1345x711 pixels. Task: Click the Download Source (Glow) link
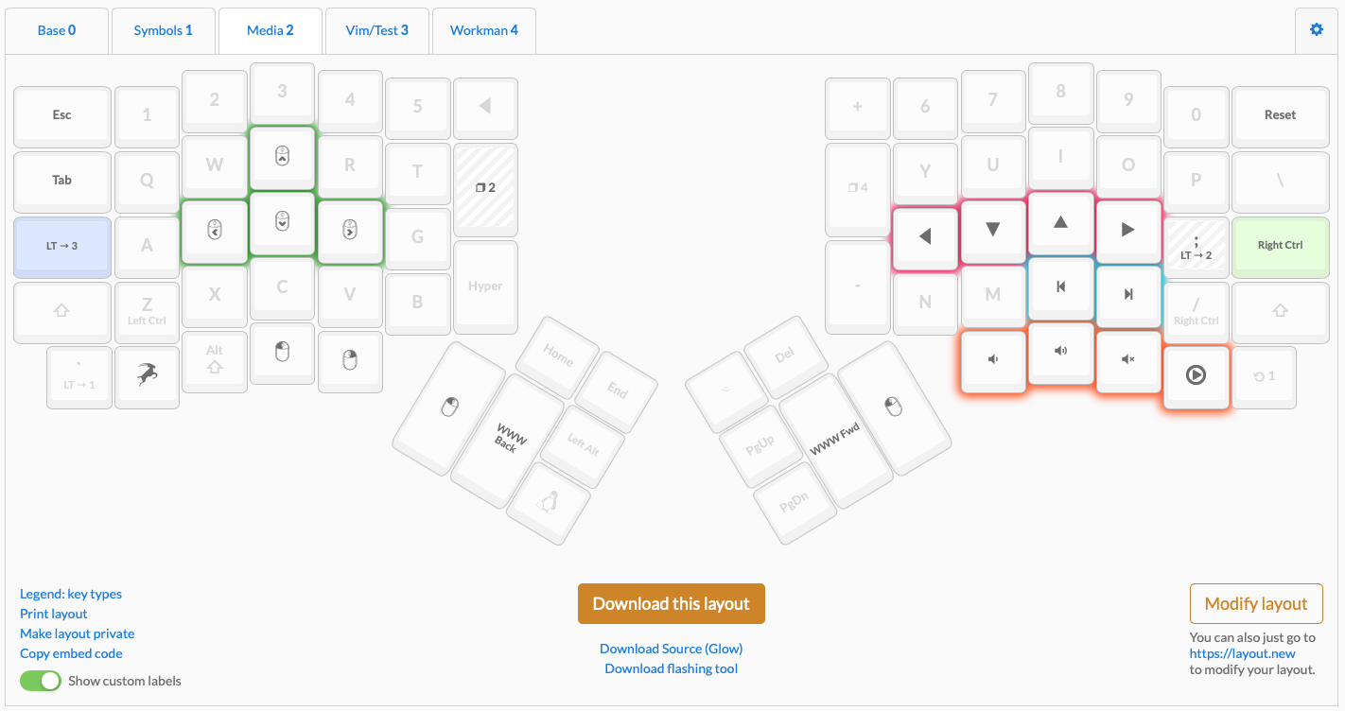671,649
